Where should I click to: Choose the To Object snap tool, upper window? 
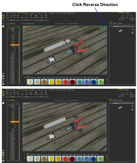coord(41,16)
